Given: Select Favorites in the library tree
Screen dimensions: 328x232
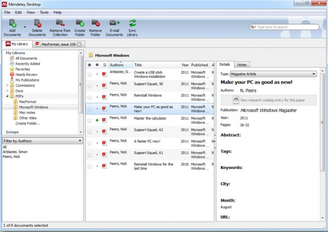Looking at the screenshot, I should [22, 69].
